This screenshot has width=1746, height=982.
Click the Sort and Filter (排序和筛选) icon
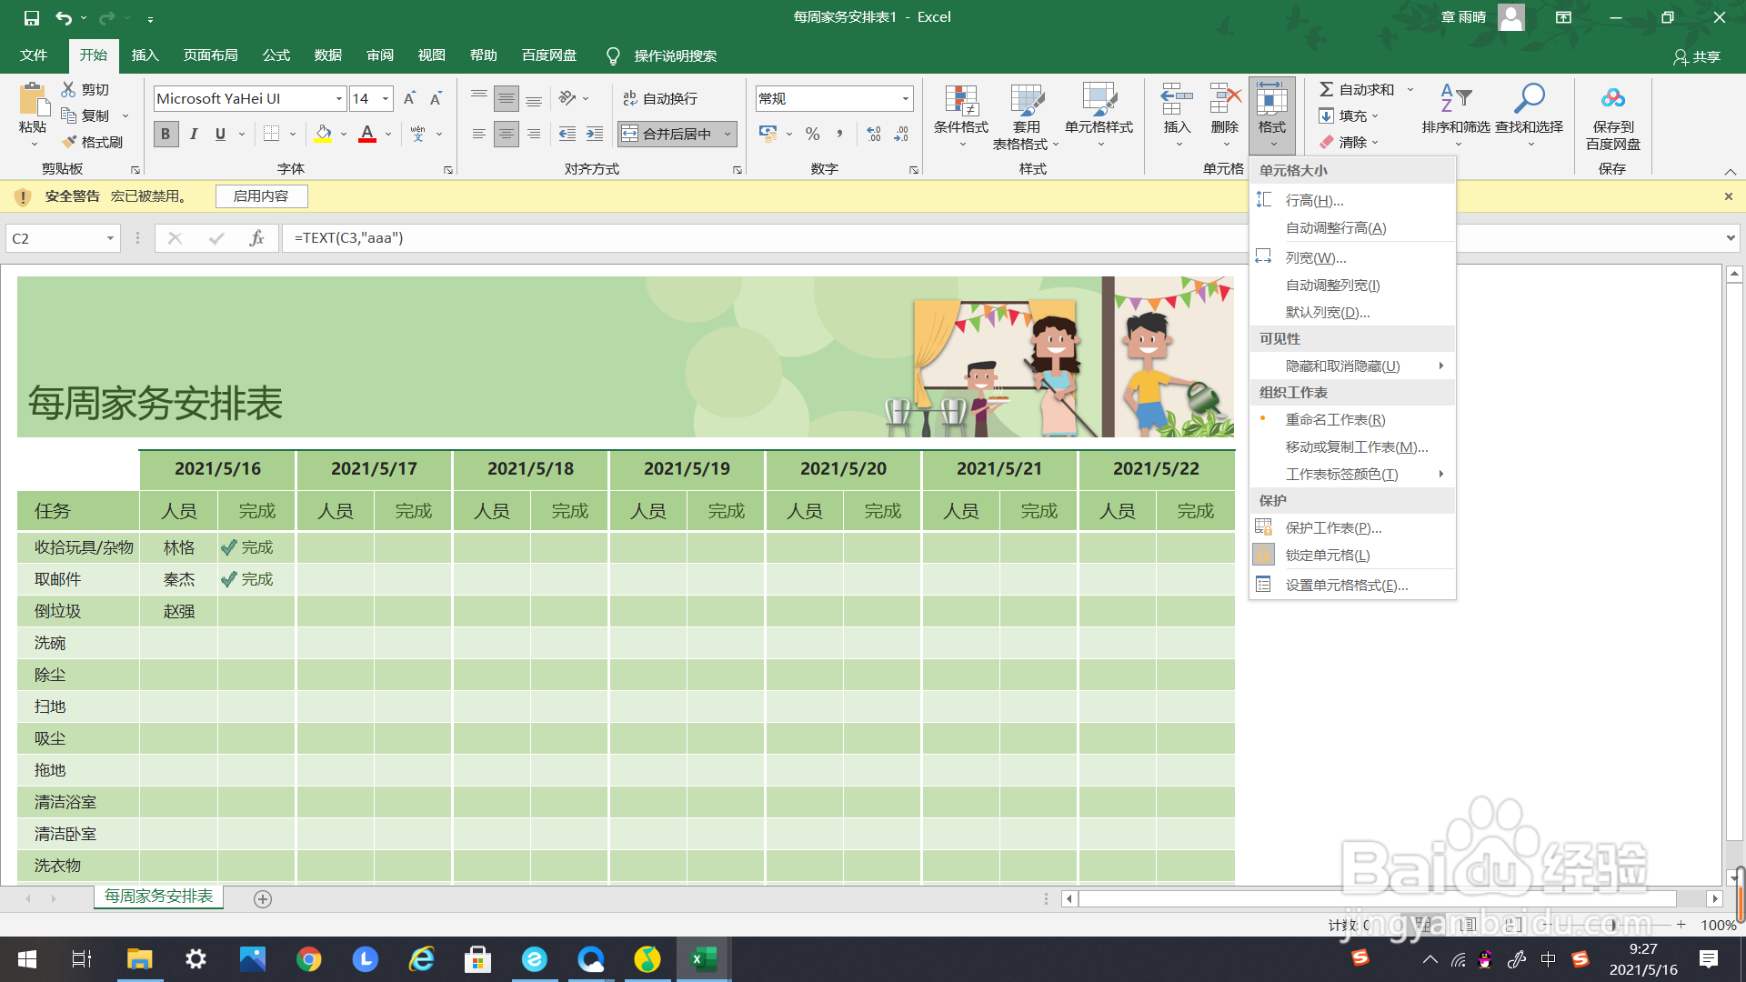click(1455, 98)
